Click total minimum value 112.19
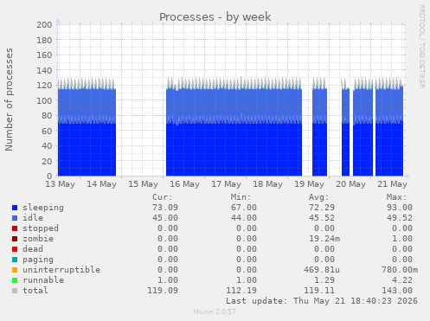430x321 pixels. point(241,291)
